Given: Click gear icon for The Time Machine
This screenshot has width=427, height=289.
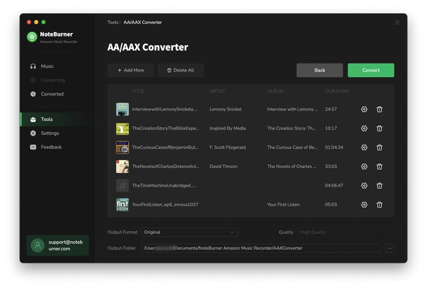Looking at the screenshot, I should (364, 185).
